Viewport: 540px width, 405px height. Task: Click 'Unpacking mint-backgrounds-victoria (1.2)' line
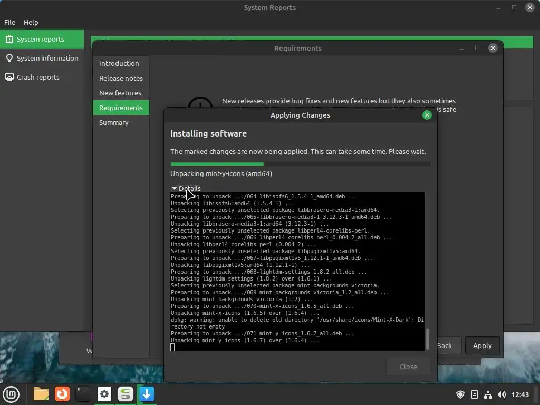point(242,300)
